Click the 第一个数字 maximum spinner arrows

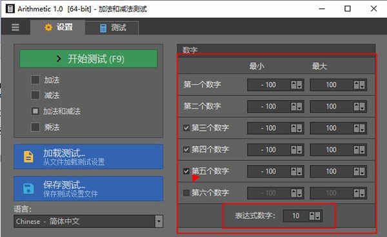click(359, 85)
